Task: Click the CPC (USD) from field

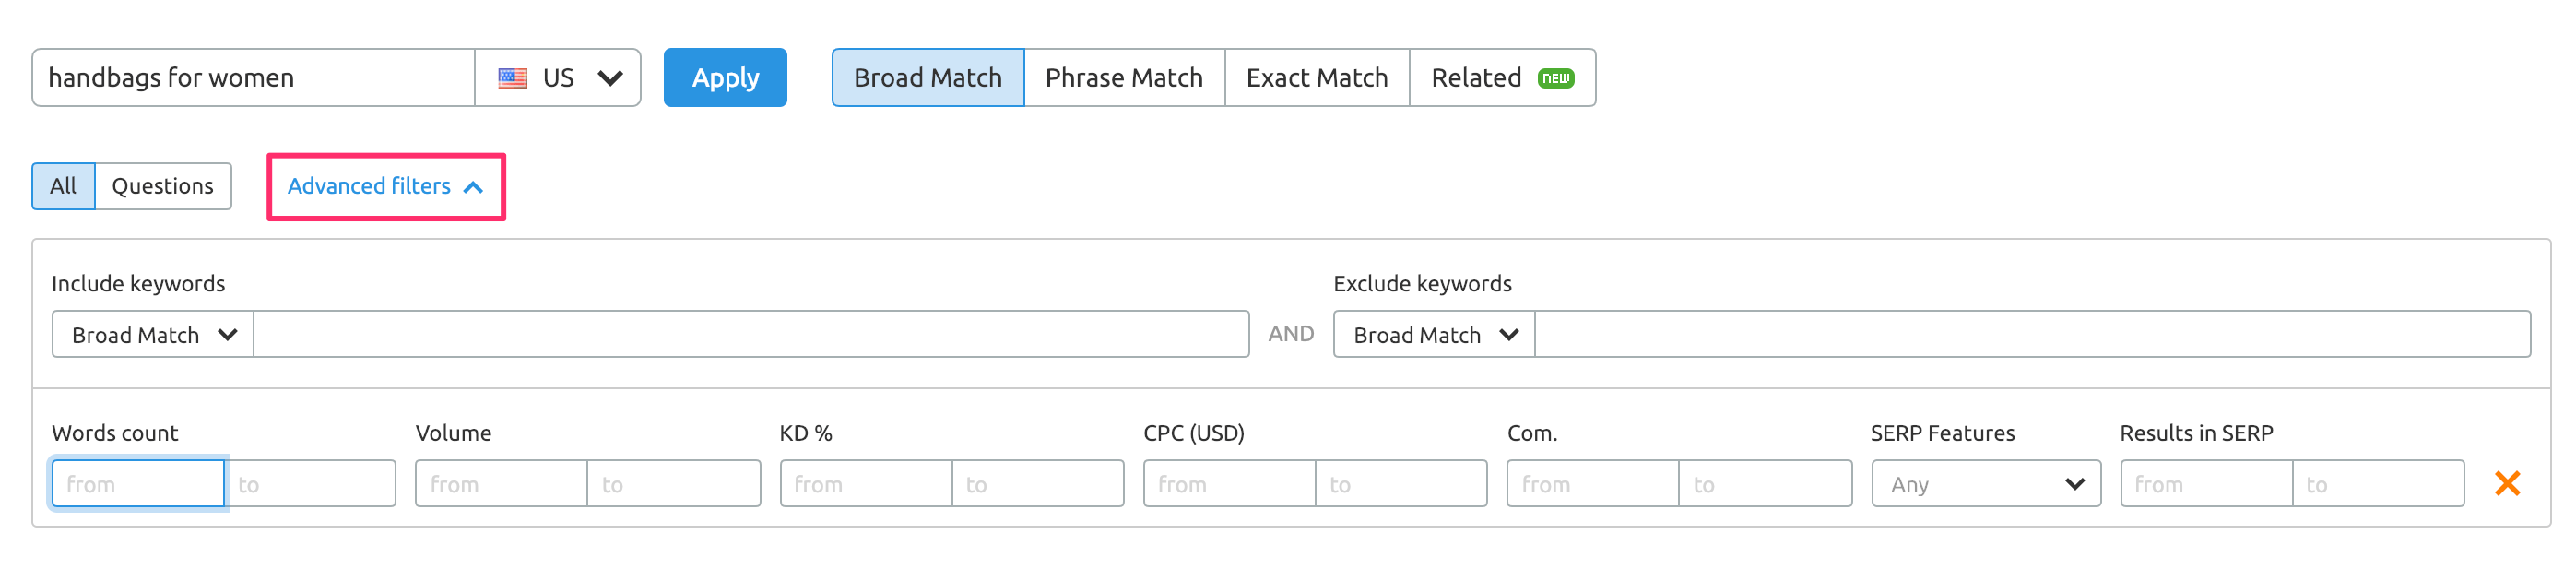Action: (x=1229, y=484)
